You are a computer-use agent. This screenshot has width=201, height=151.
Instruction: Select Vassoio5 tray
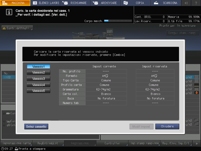[38, 91]
